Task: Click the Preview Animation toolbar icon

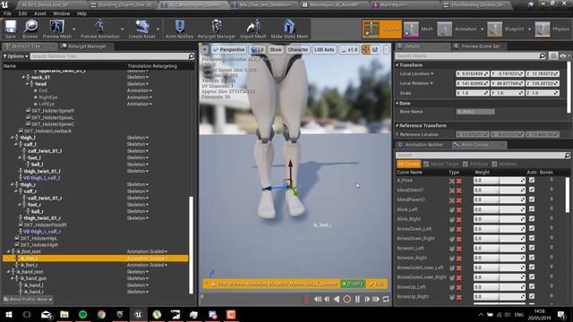Action: coord(99,30)
